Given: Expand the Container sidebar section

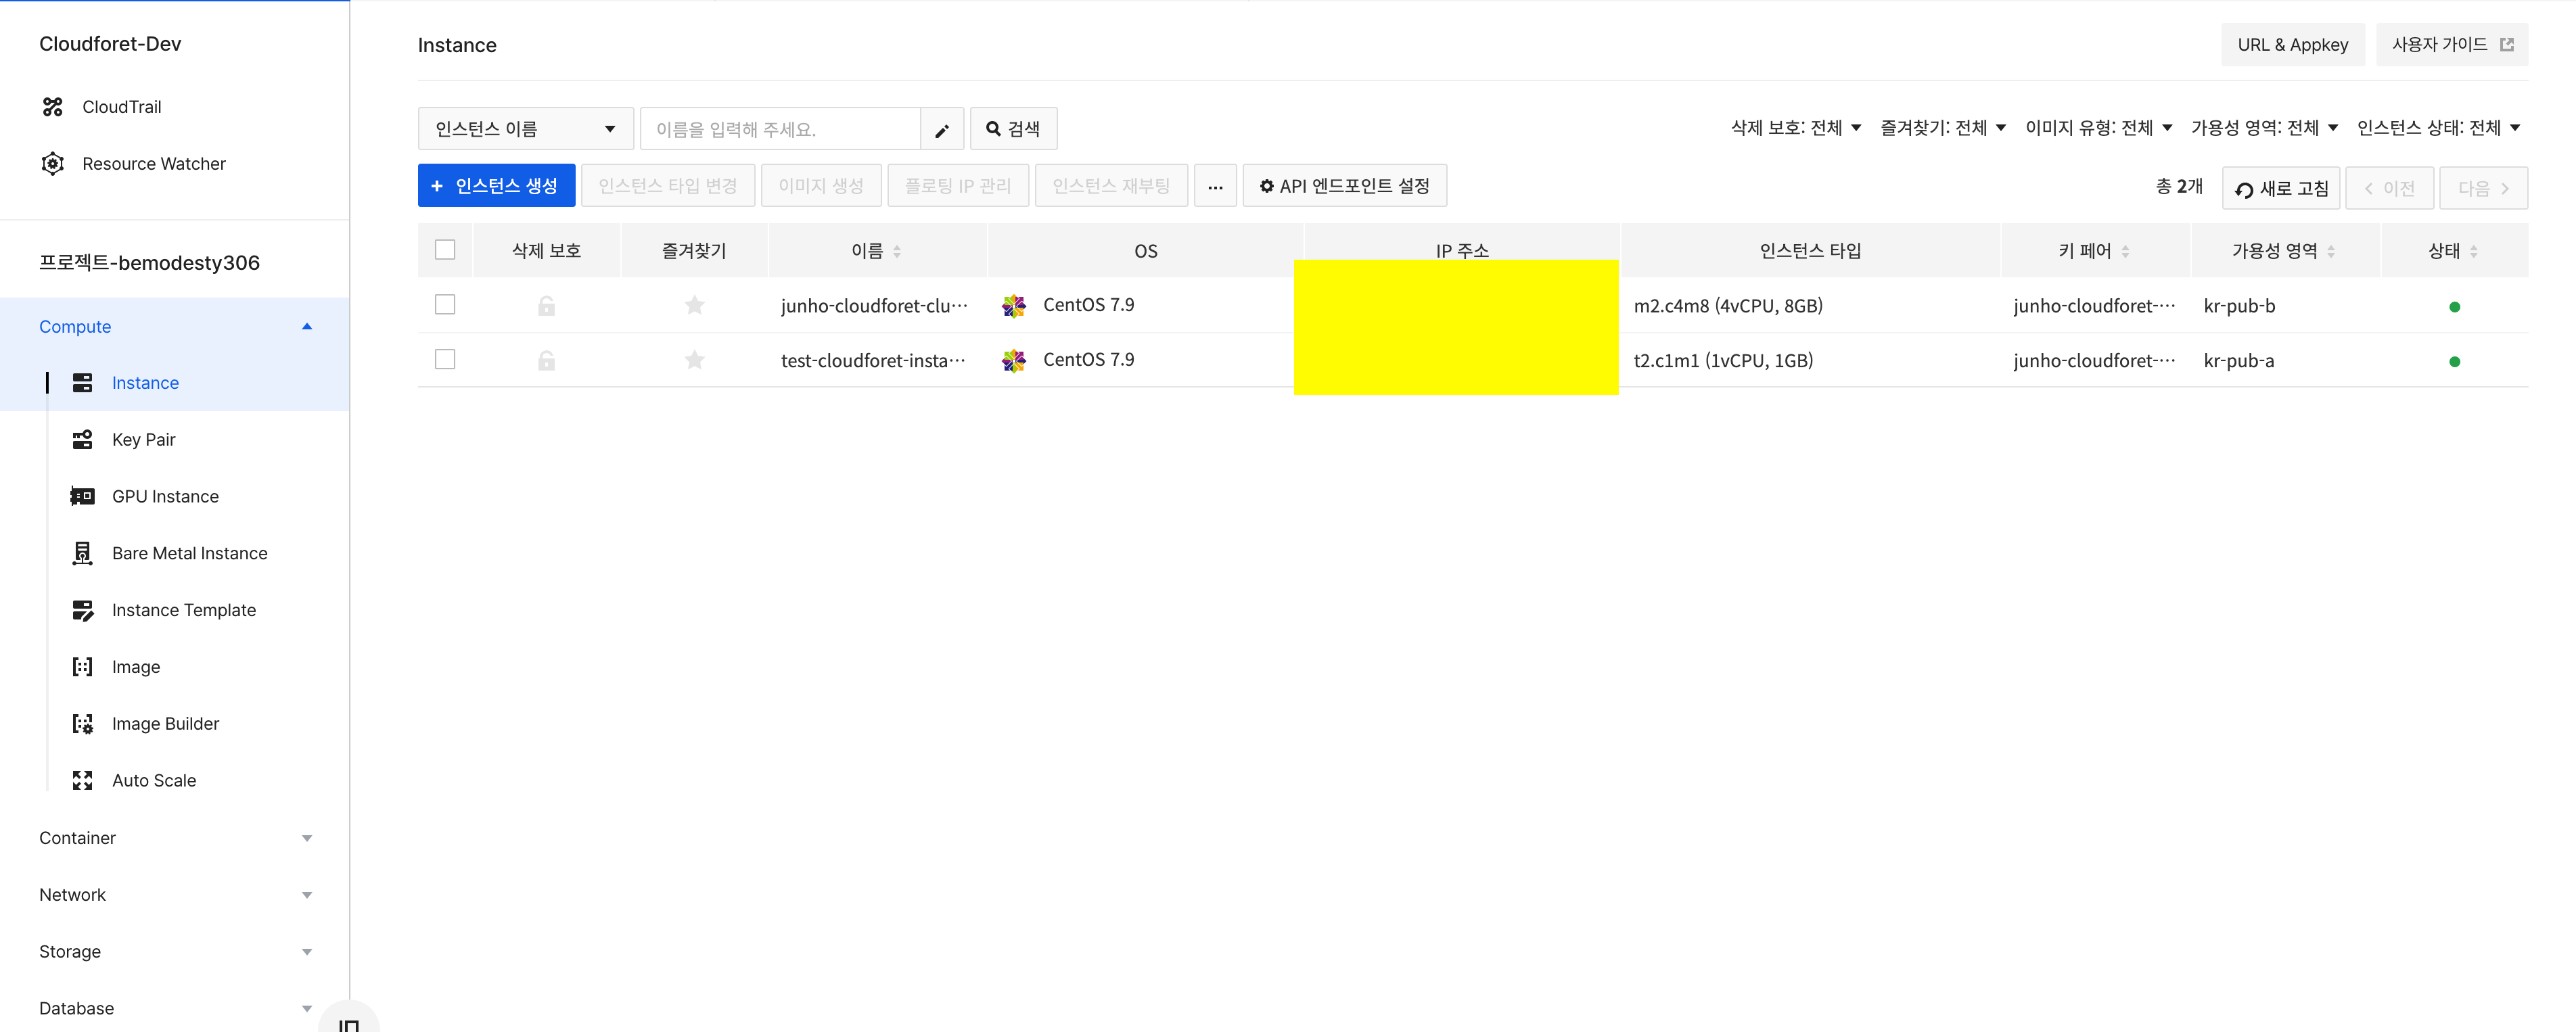Looking at the screenshot, I should click(175, 838).
